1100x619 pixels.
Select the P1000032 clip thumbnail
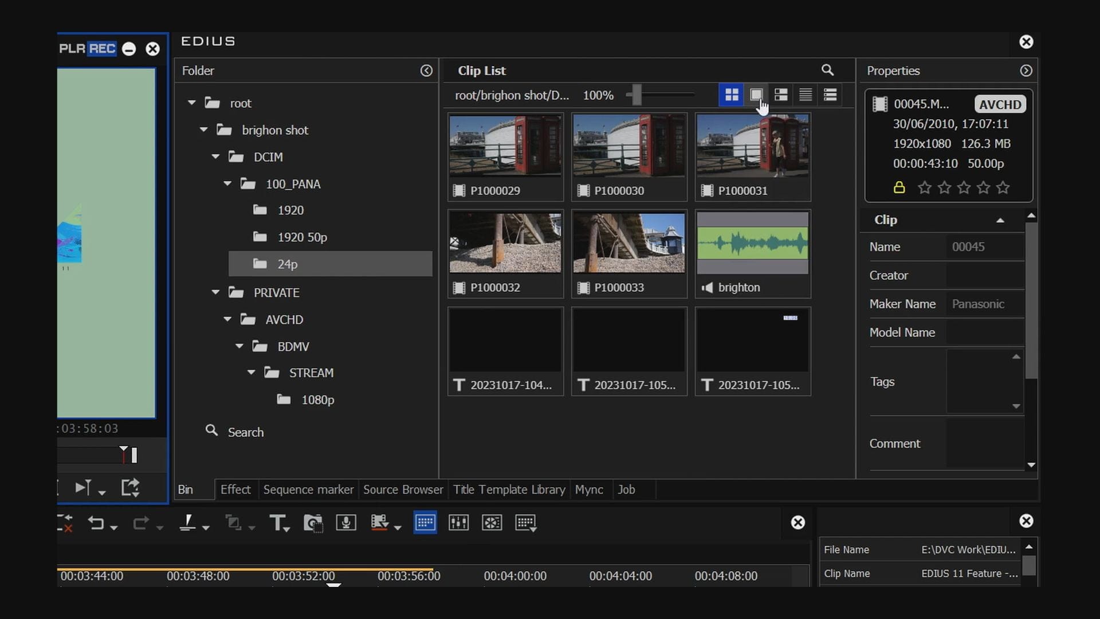(x=505, y=244)
